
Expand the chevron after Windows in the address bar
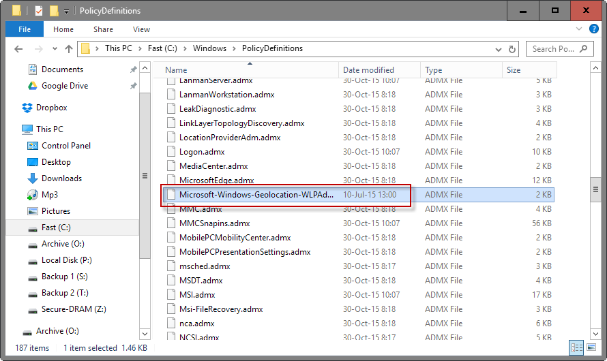[234, 48]
